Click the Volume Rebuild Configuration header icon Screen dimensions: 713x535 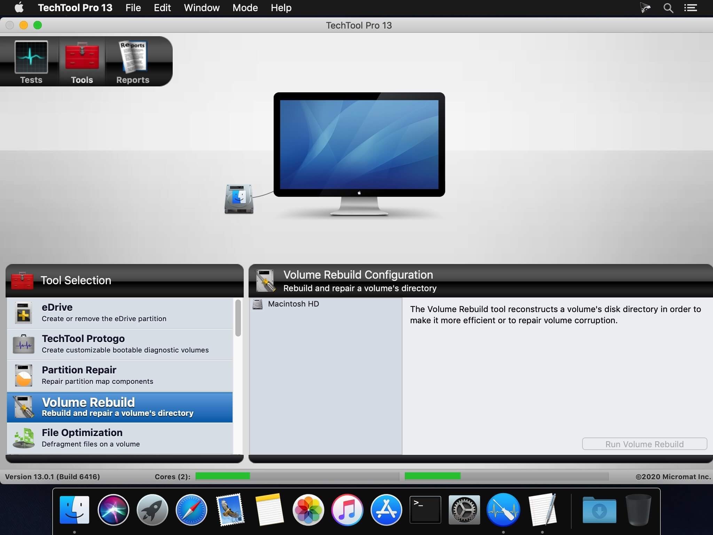pyautogui.click(x=265, y=281)
